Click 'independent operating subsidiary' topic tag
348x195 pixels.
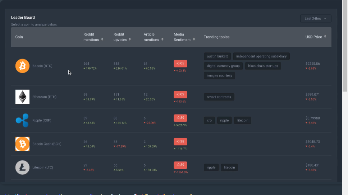pyautogui.click(x=261, y=56)
